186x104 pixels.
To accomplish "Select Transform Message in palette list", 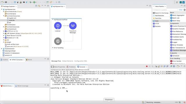I will tap(178, 50).
